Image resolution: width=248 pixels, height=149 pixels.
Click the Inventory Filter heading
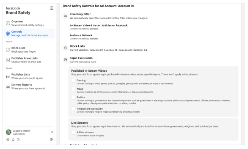click(x=80, y=14)
